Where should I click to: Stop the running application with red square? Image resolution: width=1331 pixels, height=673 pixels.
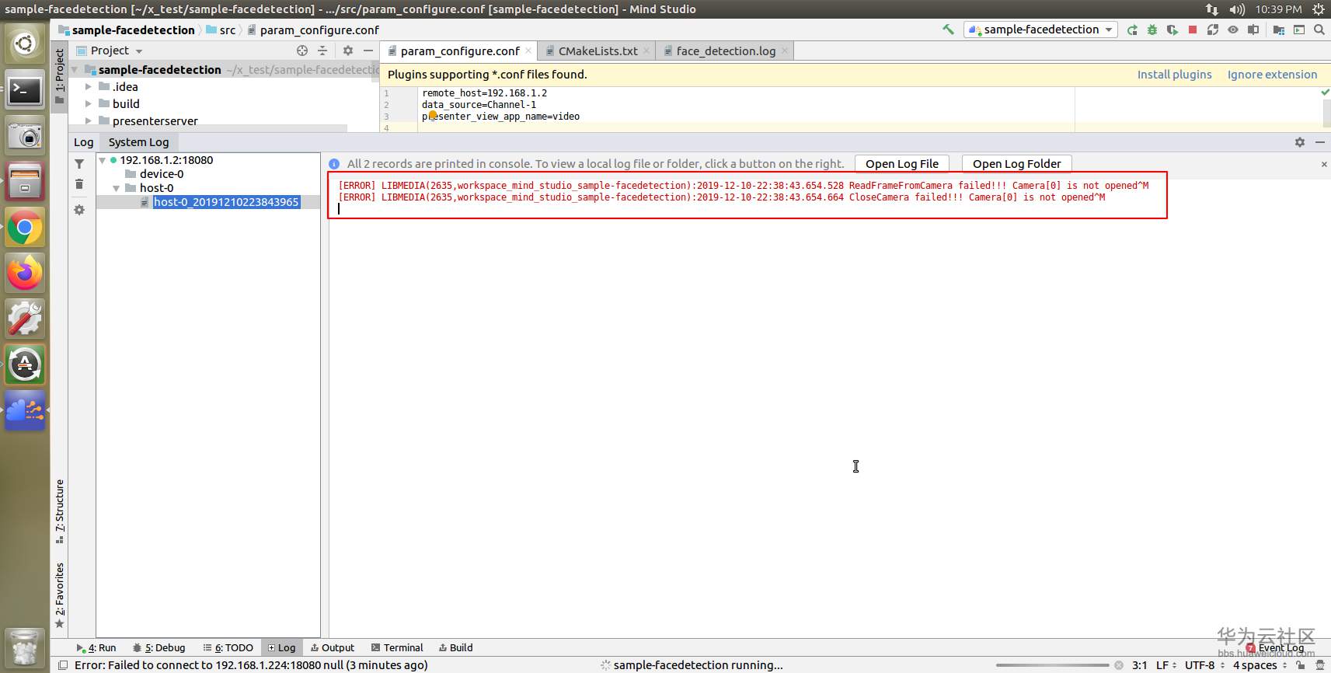[x=1193, y=30]
